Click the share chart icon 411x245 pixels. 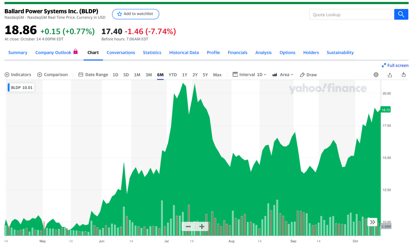click(x=390, y=75)
